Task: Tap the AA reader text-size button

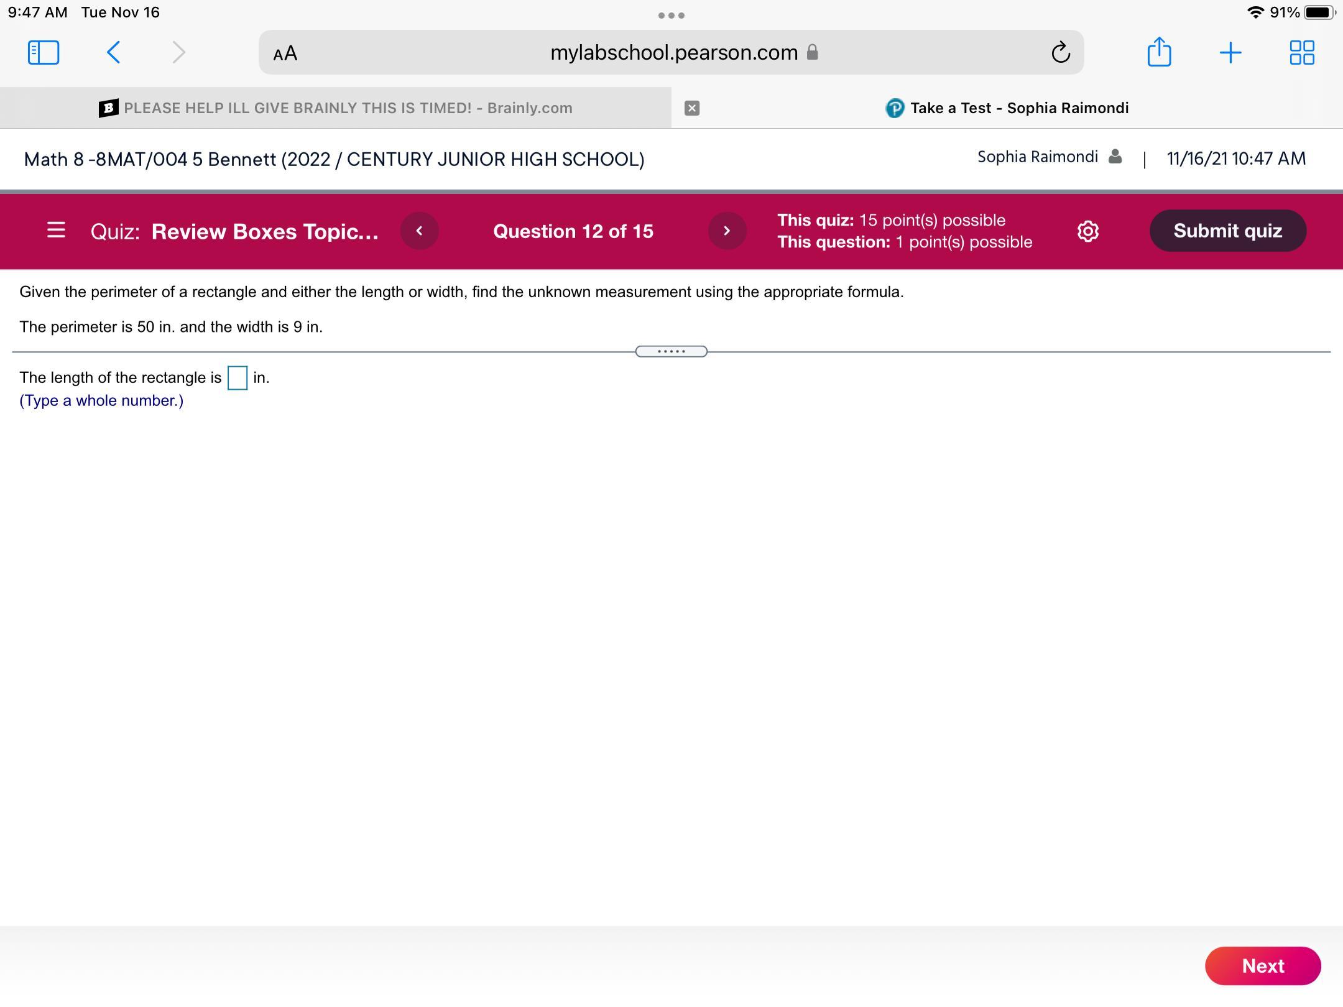Action: [285, 53]
